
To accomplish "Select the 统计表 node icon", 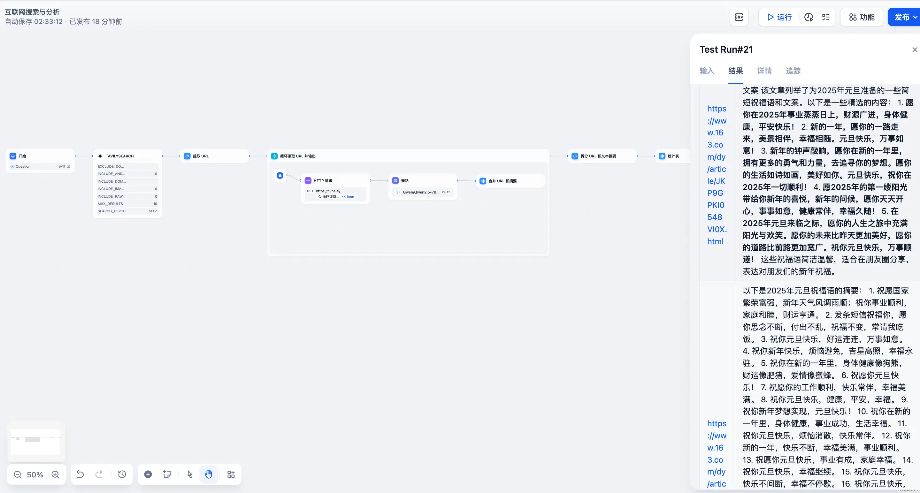I will click(662, 156).
